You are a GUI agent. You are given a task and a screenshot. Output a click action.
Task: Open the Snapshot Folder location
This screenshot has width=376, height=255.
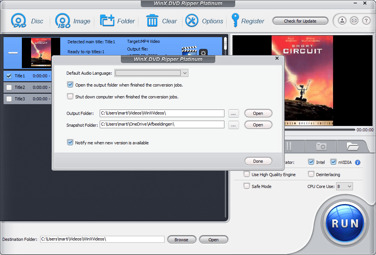(258, 125)
